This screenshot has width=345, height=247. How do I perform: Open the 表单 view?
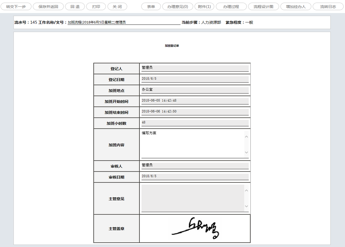151,7
